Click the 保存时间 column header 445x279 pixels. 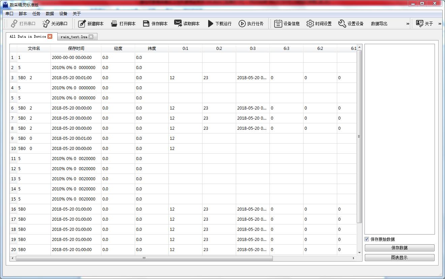[x=76, y=49]
